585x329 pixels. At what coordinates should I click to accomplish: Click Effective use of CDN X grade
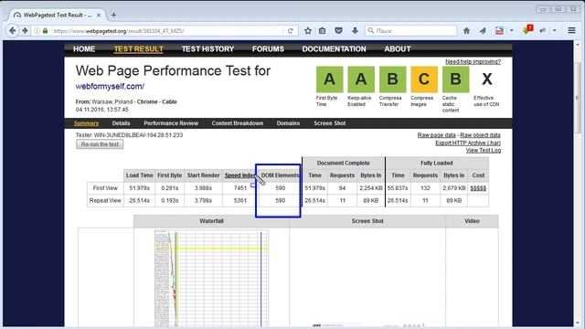click(487, 80)
